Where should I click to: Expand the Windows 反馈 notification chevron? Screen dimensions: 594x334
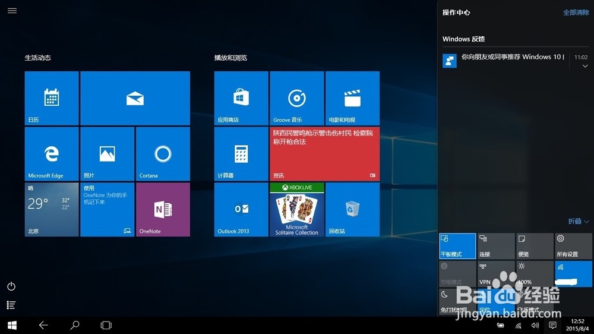(x=585, y=66)
